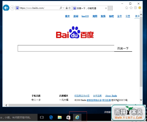Open the Home page icon
Screen dimensions: 147x122
click(x=127, y=8)
